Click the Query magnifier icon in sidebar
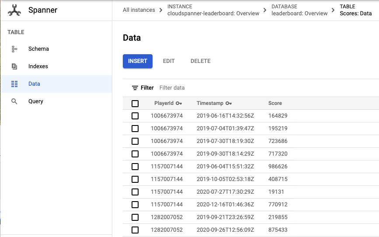Screen dimensions: 379x237 click(14, 101)
